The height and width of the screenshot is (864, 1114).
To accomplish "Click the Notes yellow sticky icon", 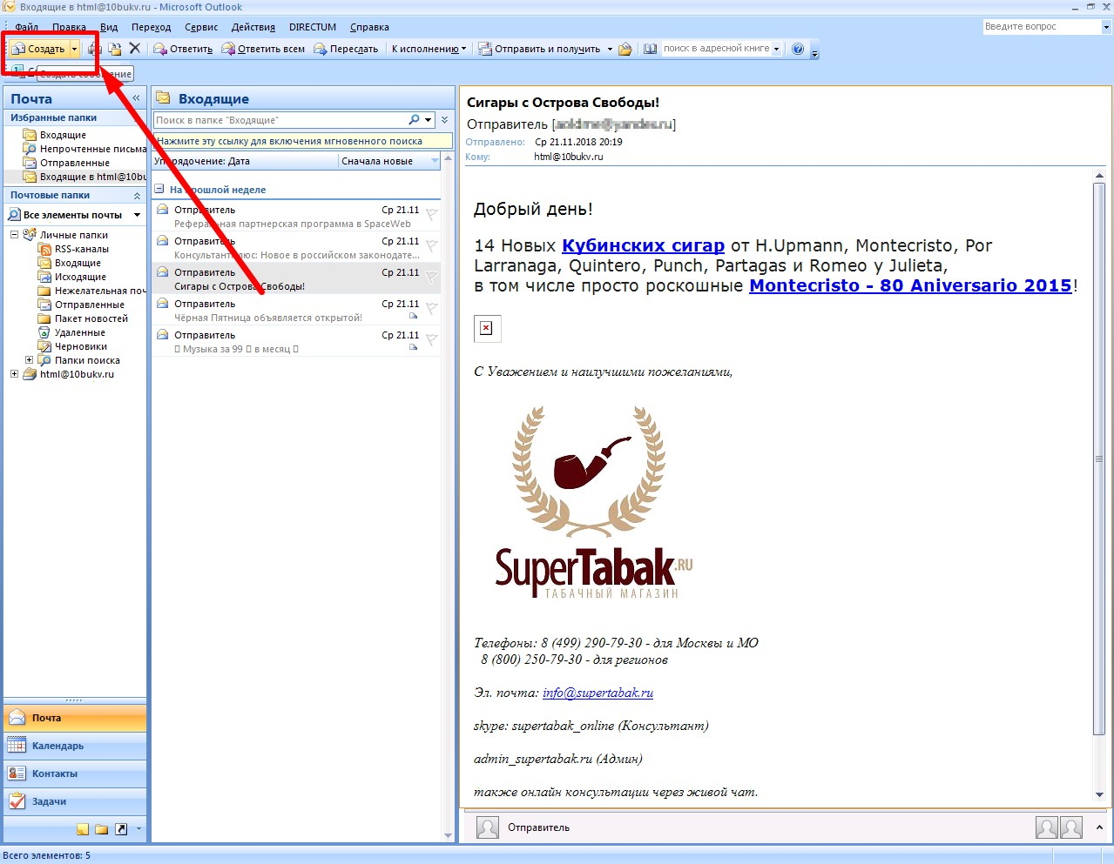I will click(x=83, y=829).
